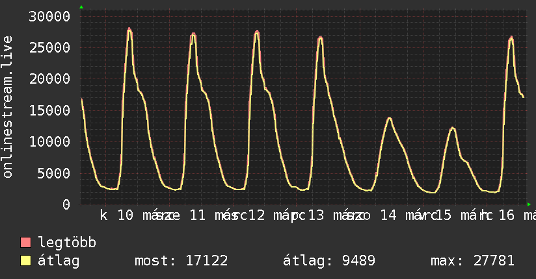Click the 10000 y-axis label
536x279 pixels.
pyautogui.click(x=49, y=142)
